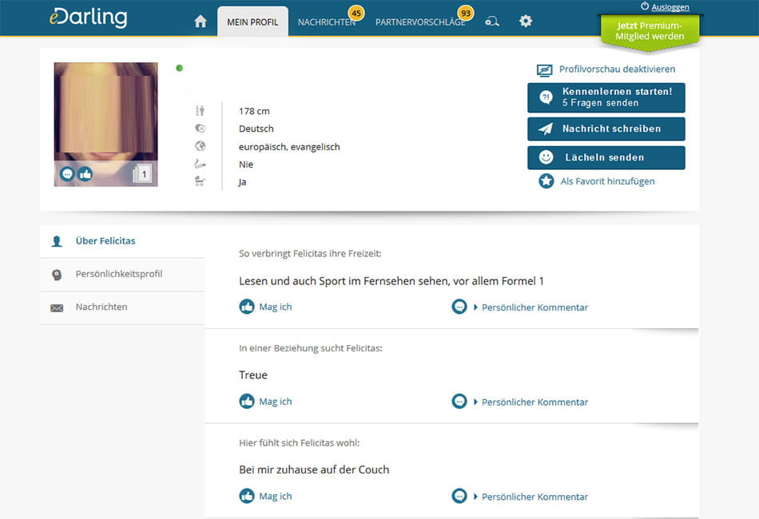This screenshot has width=759, height=519.
Task: Open settings gear icon
Action: pos(526,22)
